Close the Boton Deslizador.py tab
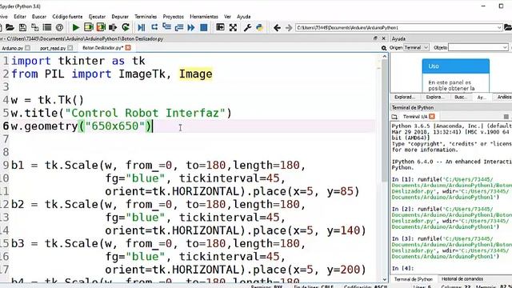This screenshot has width=512, height=288. 128,48
